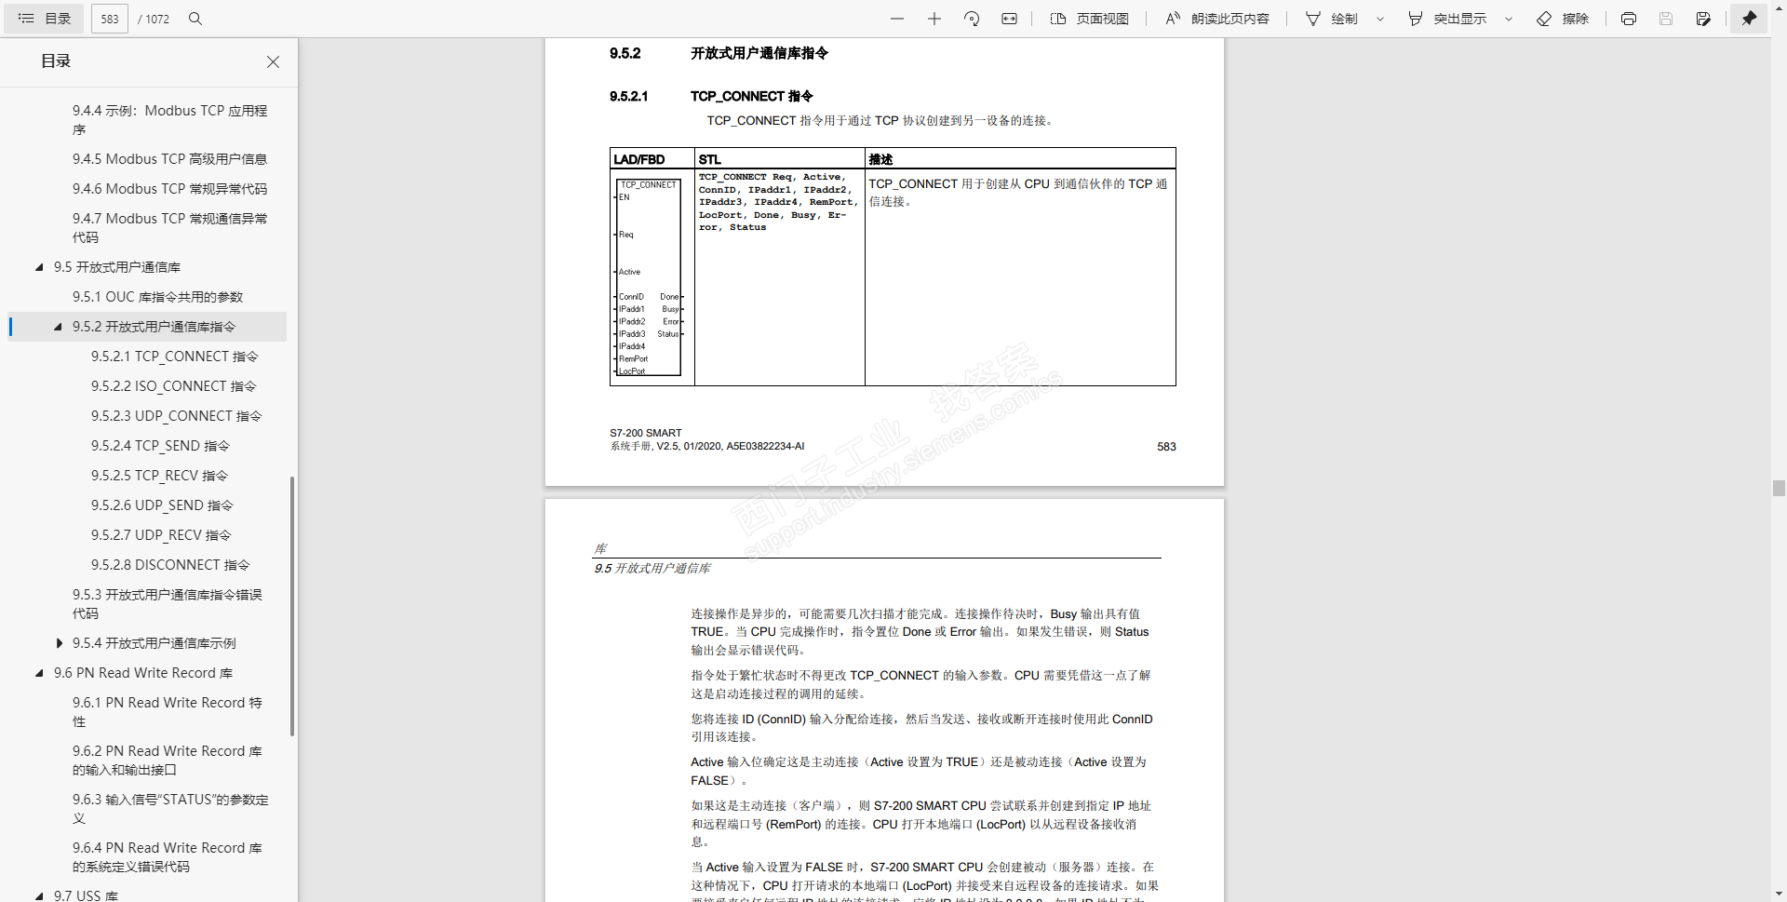Open the 绘制 draw options dropdown arrow
The height and width of the screenshot is (902, 1787).
[1380, 19]
